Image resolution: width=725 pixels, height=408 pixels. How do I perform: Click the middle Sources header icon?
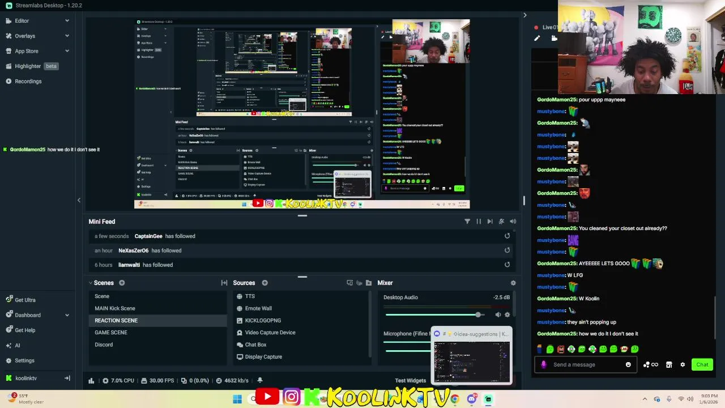(359, 283)
